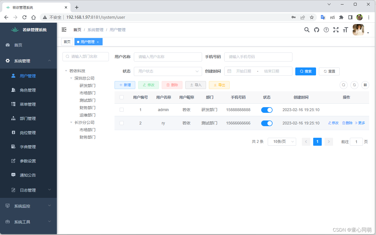376x235 pixels.
Task: Open the 10条/页 page size dropdown
Action: point(282,141)
